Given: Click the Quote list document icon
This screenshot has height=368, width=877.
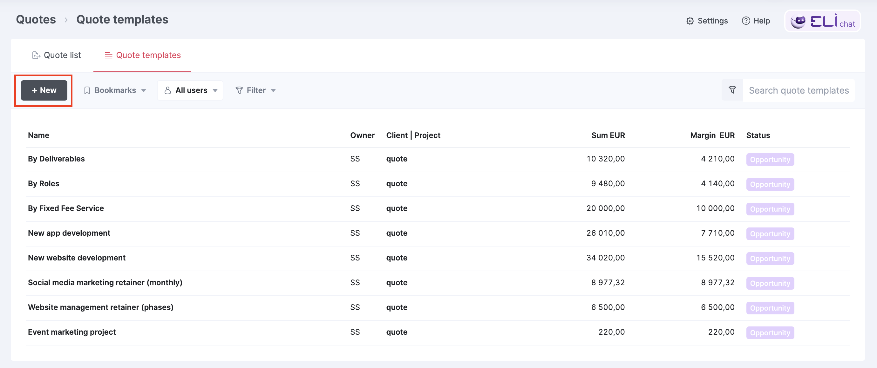Looking at the screenshot, I should click(36, 56).
